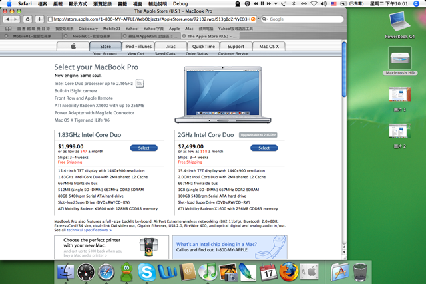Image resolution: width=426 pixels, height=284 pixels.
Task: Open the QuickTime tab
Action: click(x=204, y=46)
